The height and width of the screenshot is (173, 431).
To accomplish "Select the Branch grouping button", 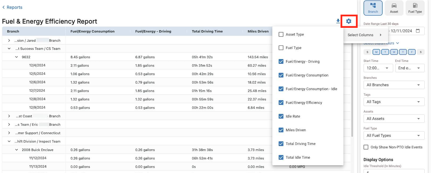I will point(373,8).
